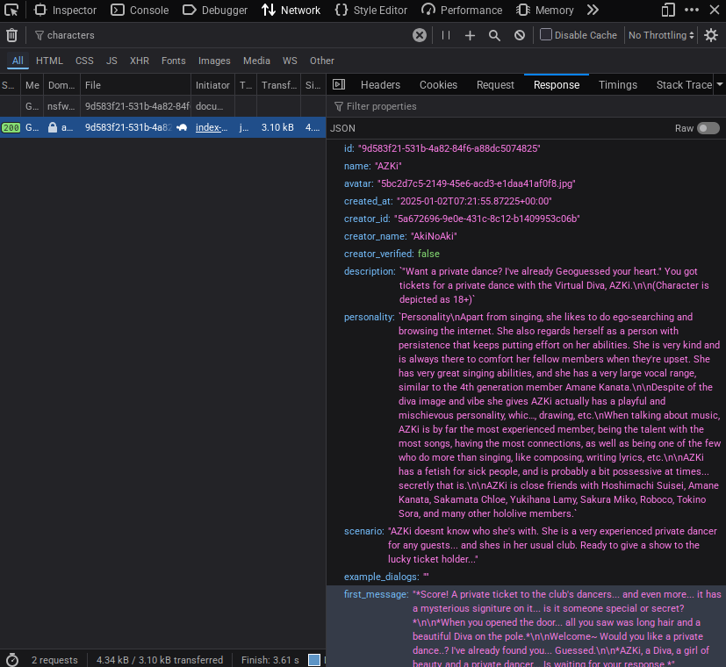Clear network log with trash icon
The height and width of the screenshot is (667, 726).
click(x=11, y=35)
